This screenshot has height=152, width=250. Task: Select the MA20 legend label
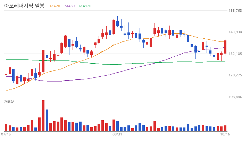click(55, 6)
